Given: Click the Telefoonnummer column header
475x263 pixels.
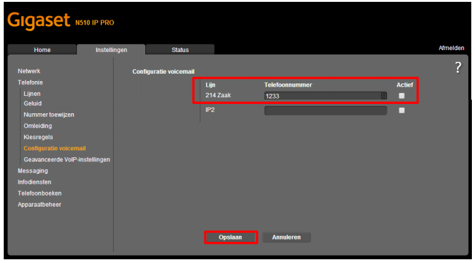Looking at the screenshot, I should (x=287, y=85).
